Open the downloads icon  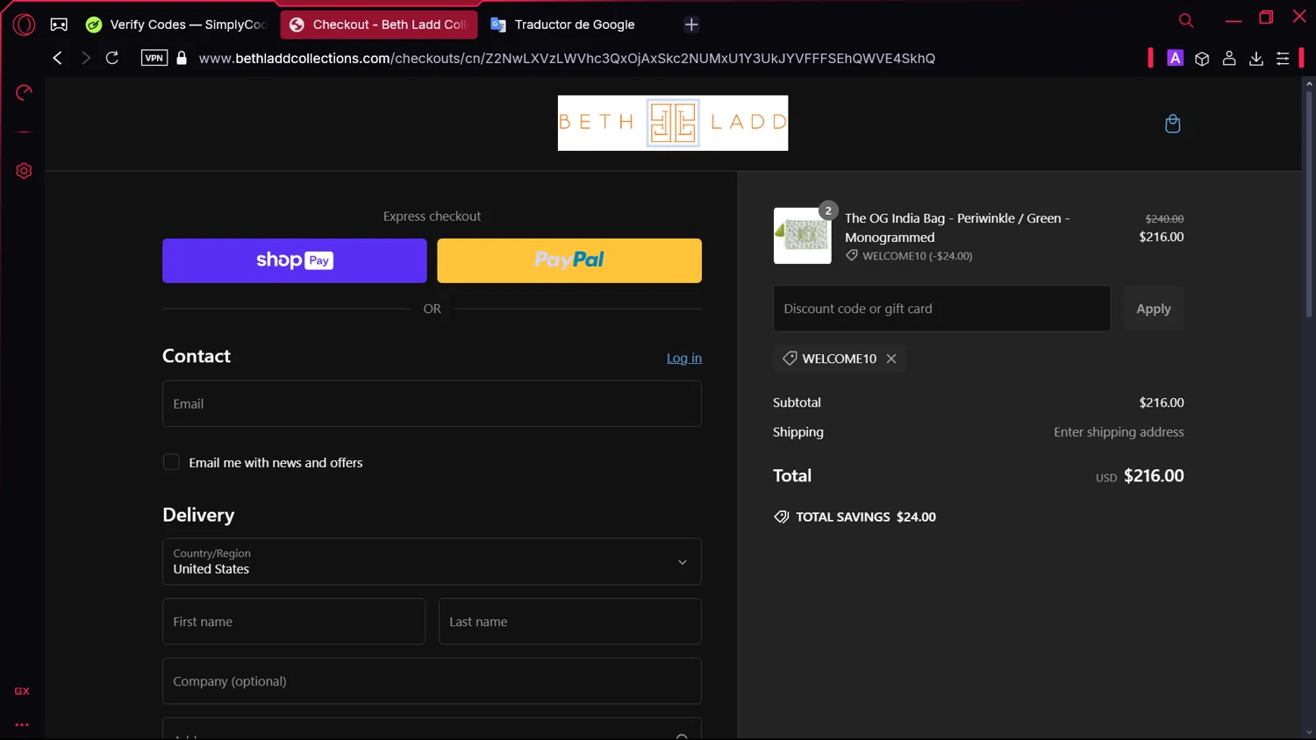(1256, 58)
